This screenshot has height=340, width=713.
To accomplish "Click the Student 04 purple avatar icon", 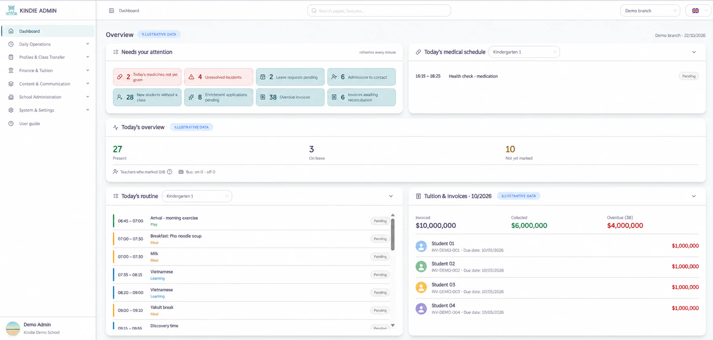I will pyautogui.click(x=421, y=309).
